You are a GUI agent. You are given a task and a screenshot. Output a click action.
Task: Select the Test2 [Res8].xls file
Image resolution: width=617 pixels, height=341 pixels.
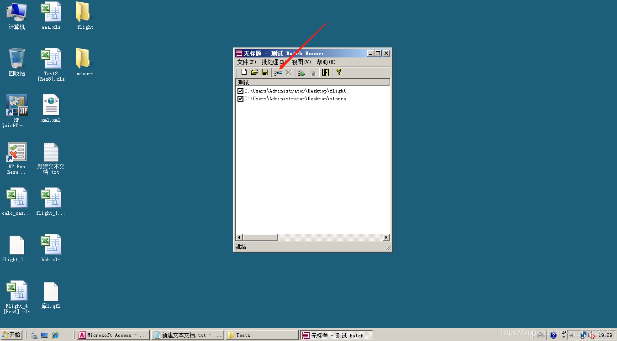[51, 65]
